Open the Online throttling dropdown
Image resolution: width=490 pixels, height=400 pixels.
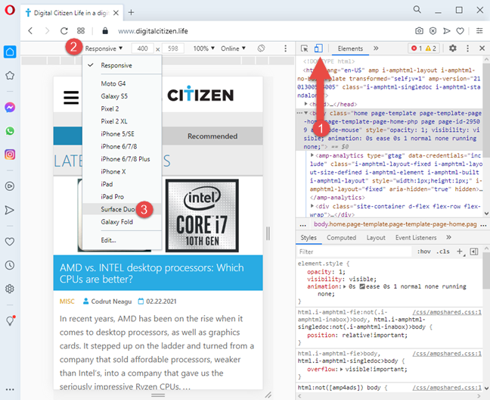tap(232, 48)
